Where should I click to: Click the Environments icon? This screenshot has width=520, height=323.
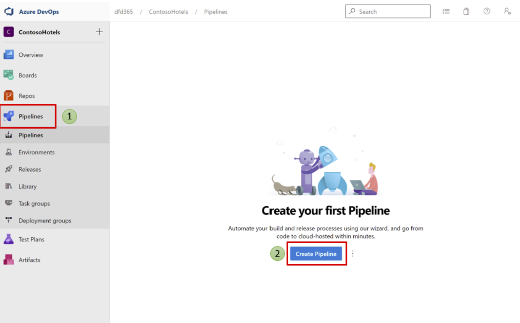click(x=9, y=152)
